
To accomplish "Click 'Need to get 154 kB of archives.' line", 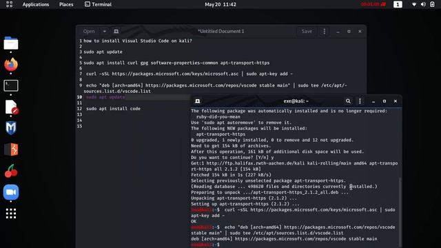I will [231, 145].
